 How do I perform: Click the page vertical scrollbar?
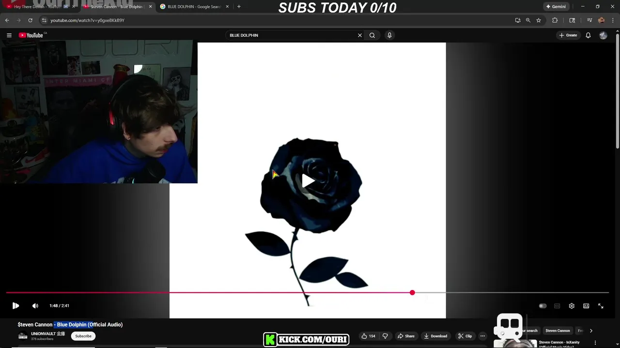(617, 91)
